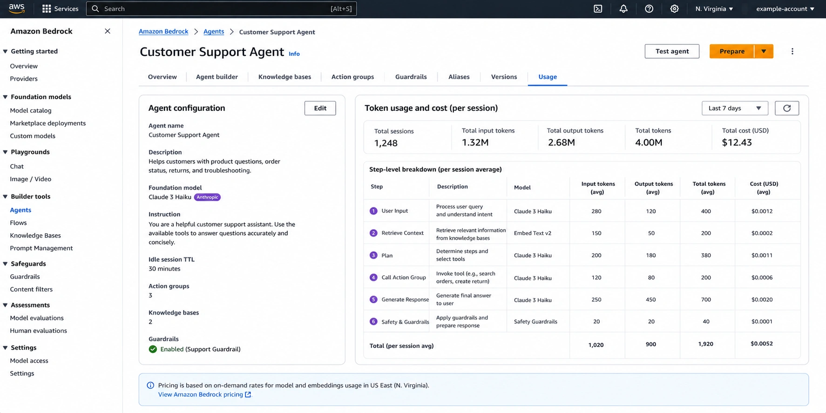Follow the Amazon Bedrock breadcrumb link
Image resolution: width=826 pixels, height=413 pixels.
click(163, 32)
